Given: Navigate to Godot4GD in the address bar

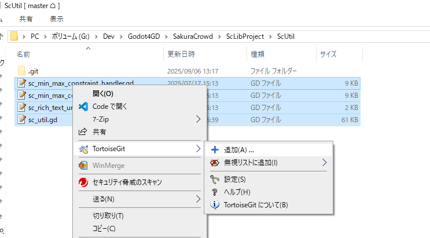Looking at the screenshot, I should [x=144, y=36].
